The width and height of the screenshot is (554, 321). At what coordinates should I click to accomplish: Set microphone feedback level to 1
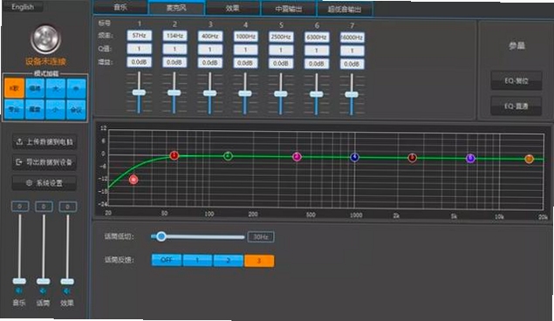click(x=197, y=260)
